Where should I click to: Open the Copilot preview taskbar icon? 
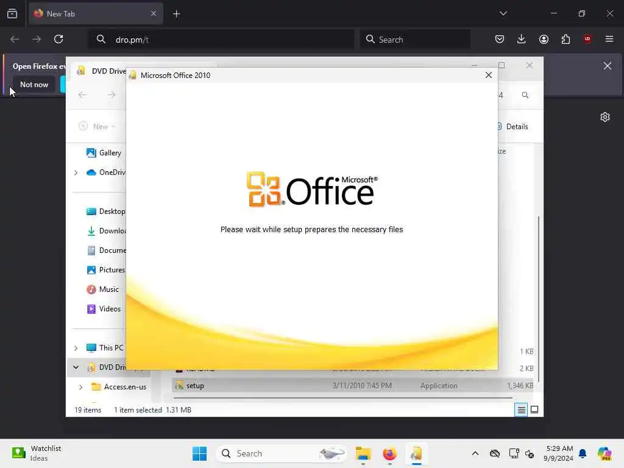604,453
